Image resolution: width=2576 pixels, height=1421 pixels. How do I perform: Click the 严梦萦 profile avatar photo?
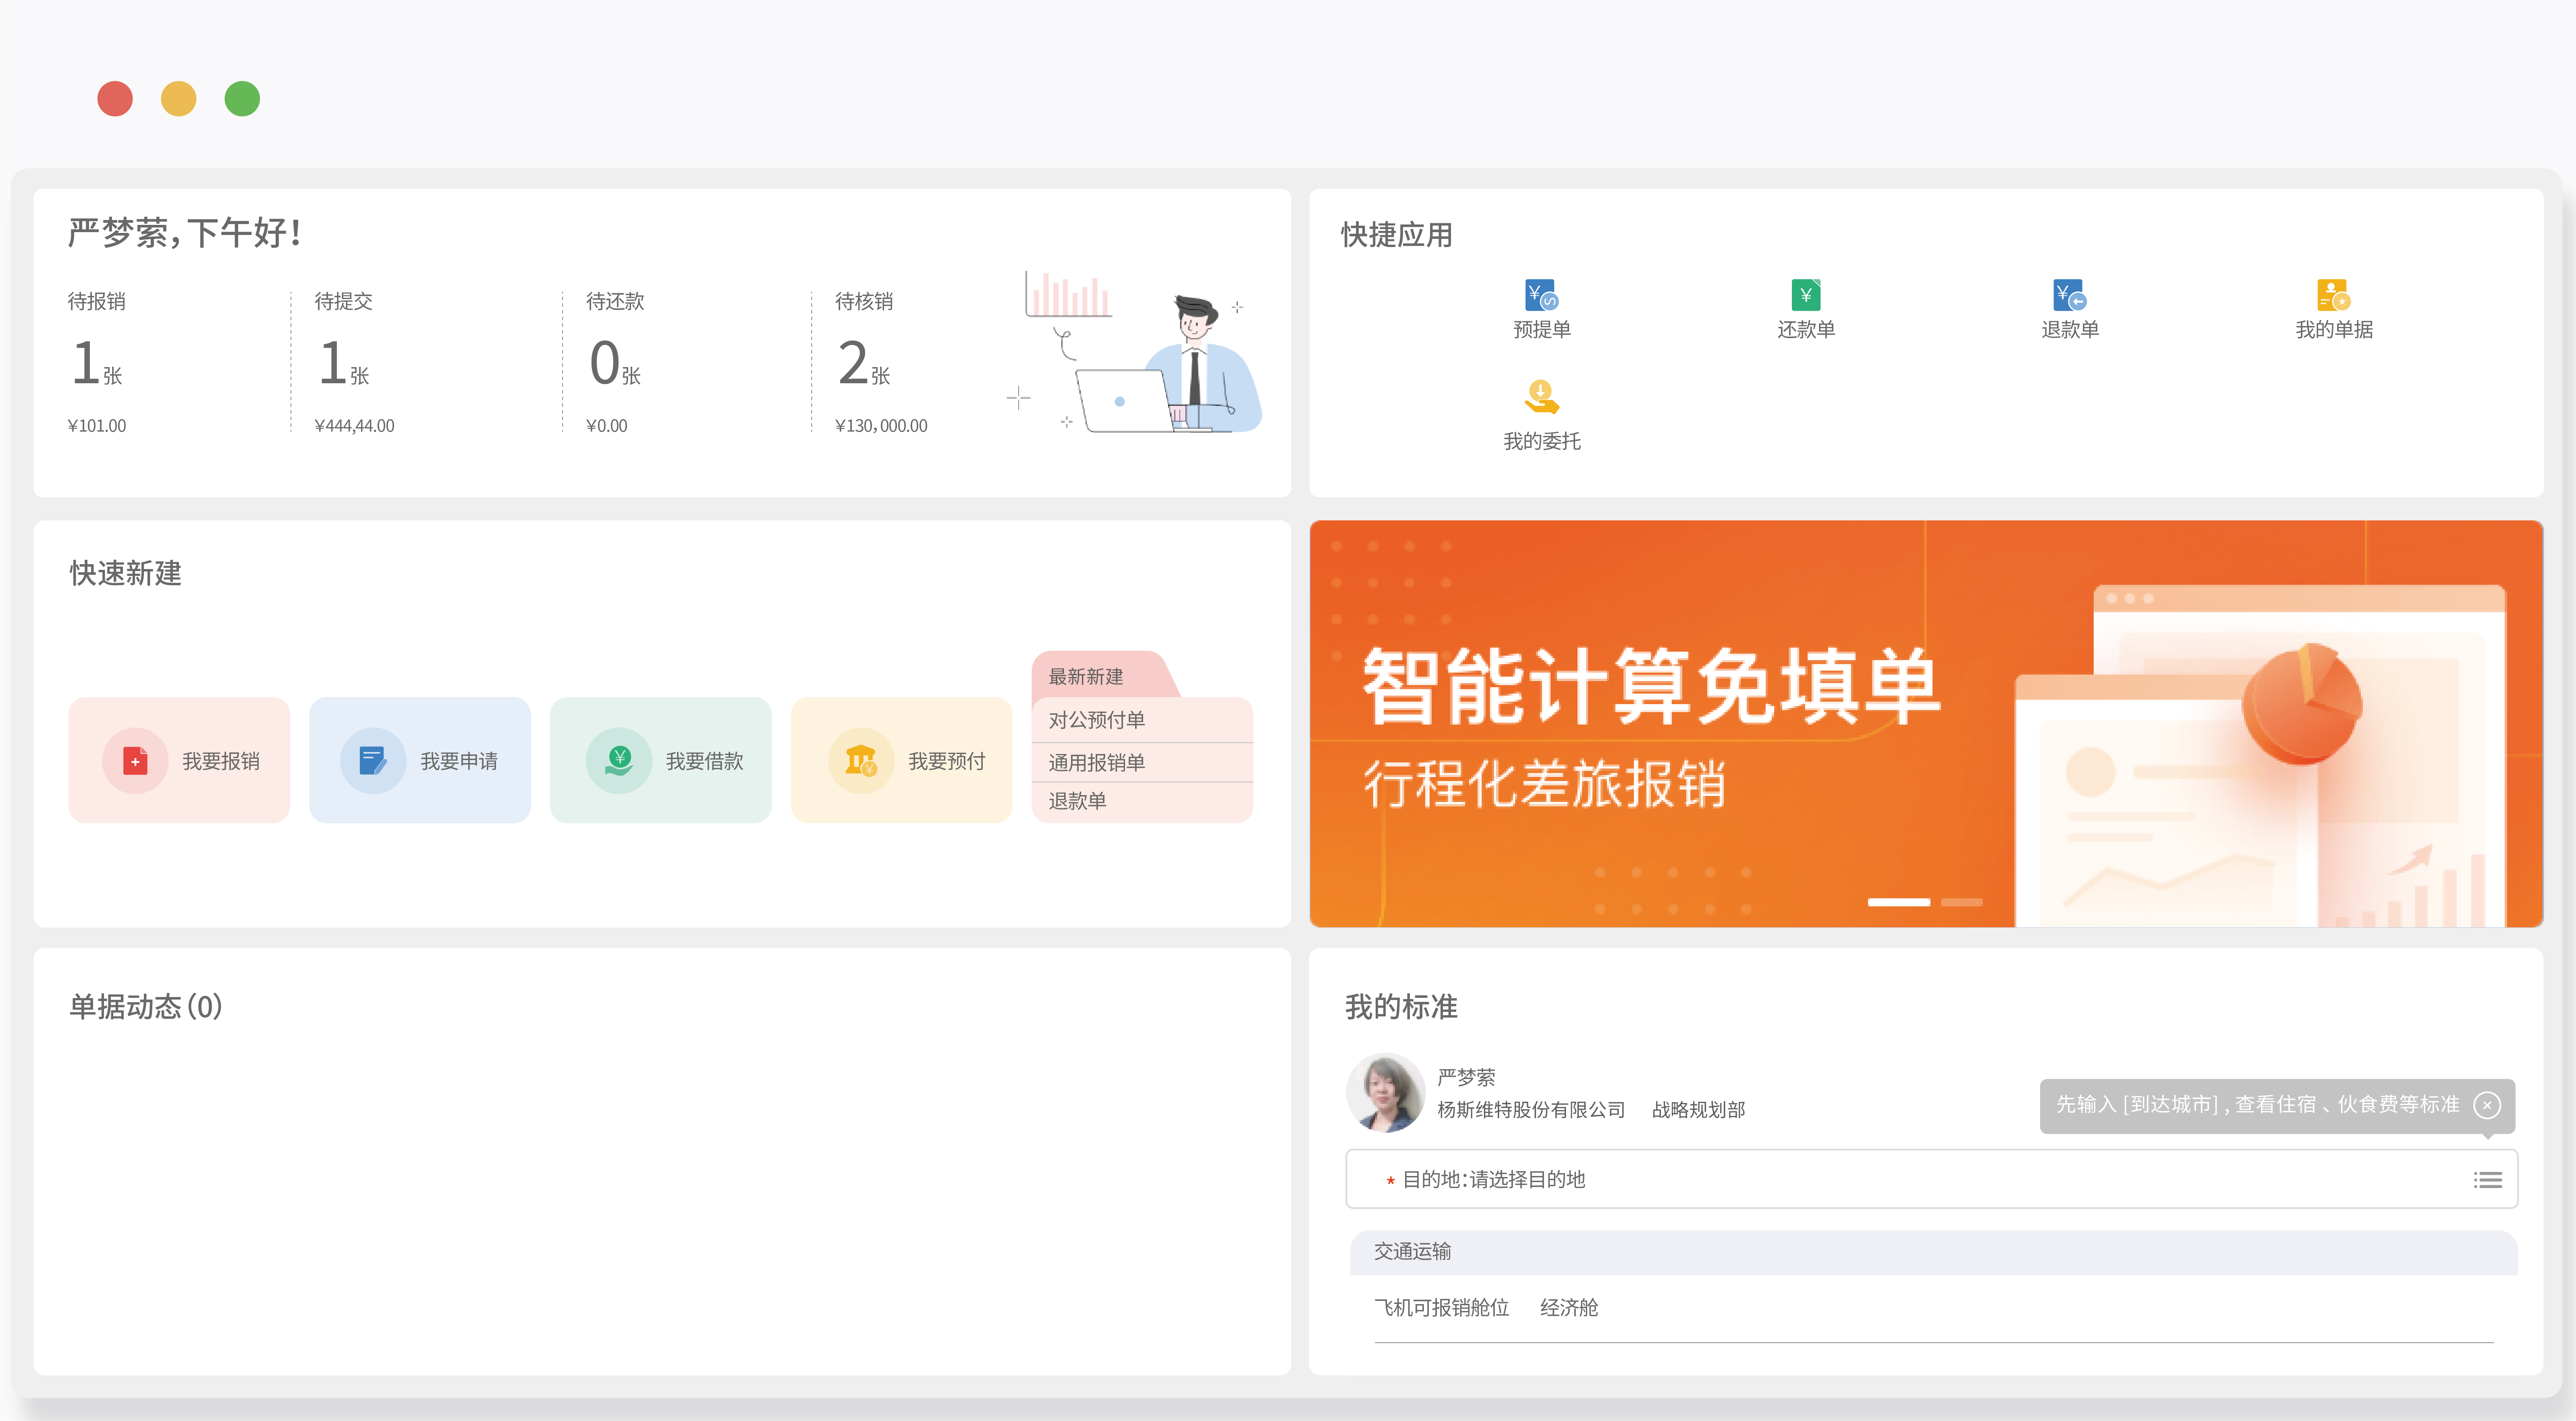click(x=1386, y=1093)
